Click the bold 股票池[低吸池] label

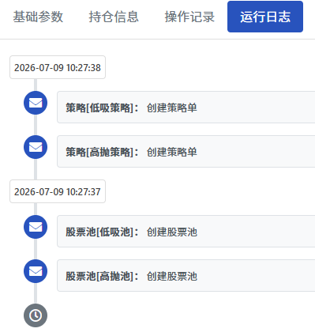[102, 232]
